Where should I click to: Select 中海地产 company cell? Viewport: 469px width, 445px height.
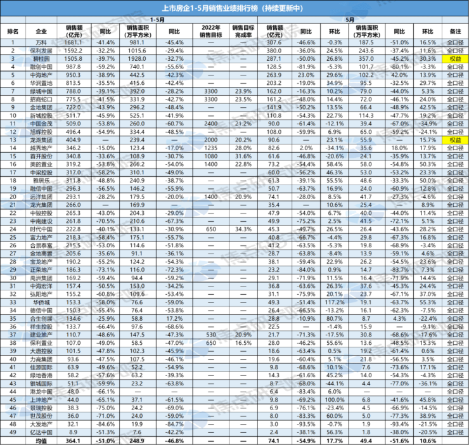(x=41, y=75)
